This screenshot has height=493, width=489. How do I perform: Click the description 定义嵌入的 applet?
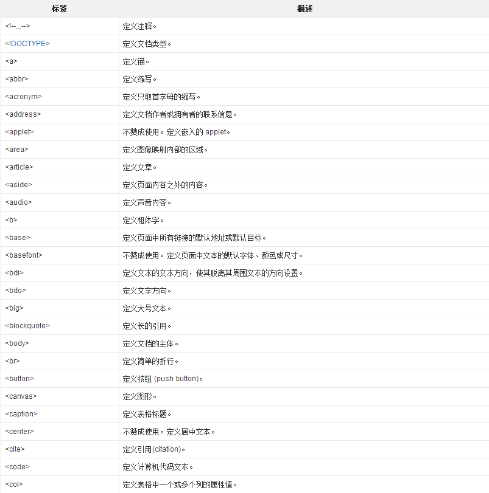tap(199, 132)
